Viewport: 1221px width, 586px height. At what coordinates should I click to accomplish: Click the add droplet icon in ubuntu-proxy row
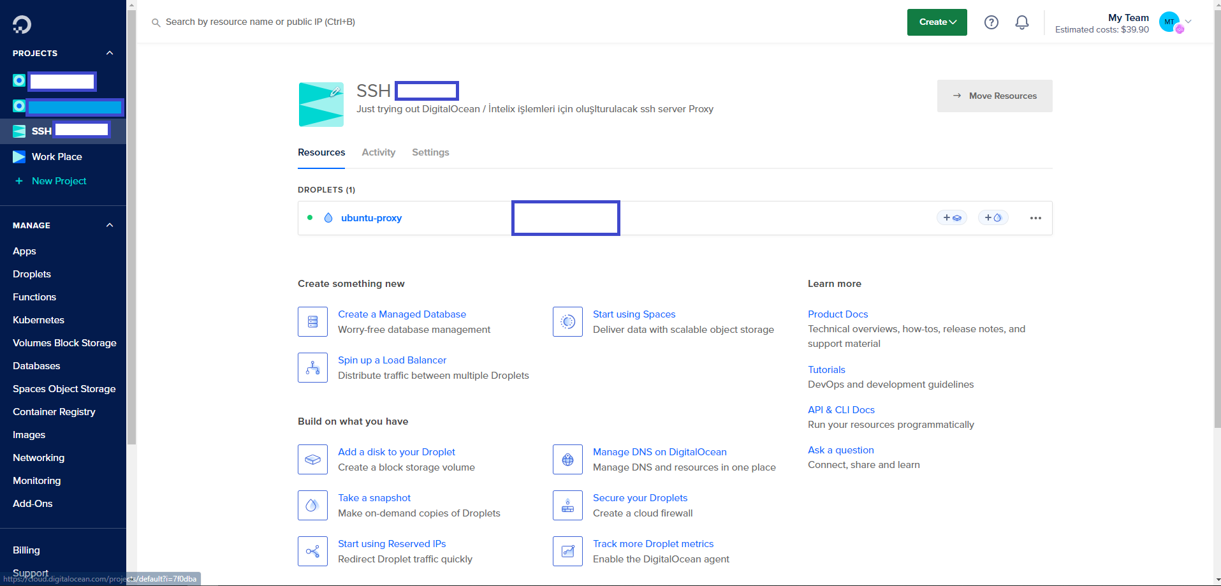click(x=993, y=218)
